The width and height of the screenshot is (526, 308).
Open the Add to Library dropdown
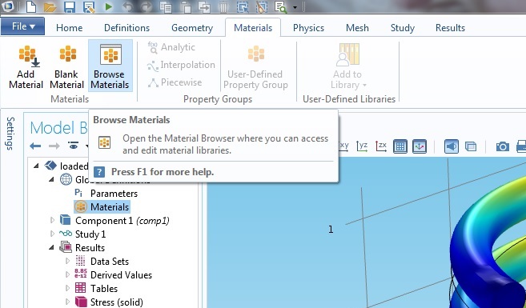348,66
